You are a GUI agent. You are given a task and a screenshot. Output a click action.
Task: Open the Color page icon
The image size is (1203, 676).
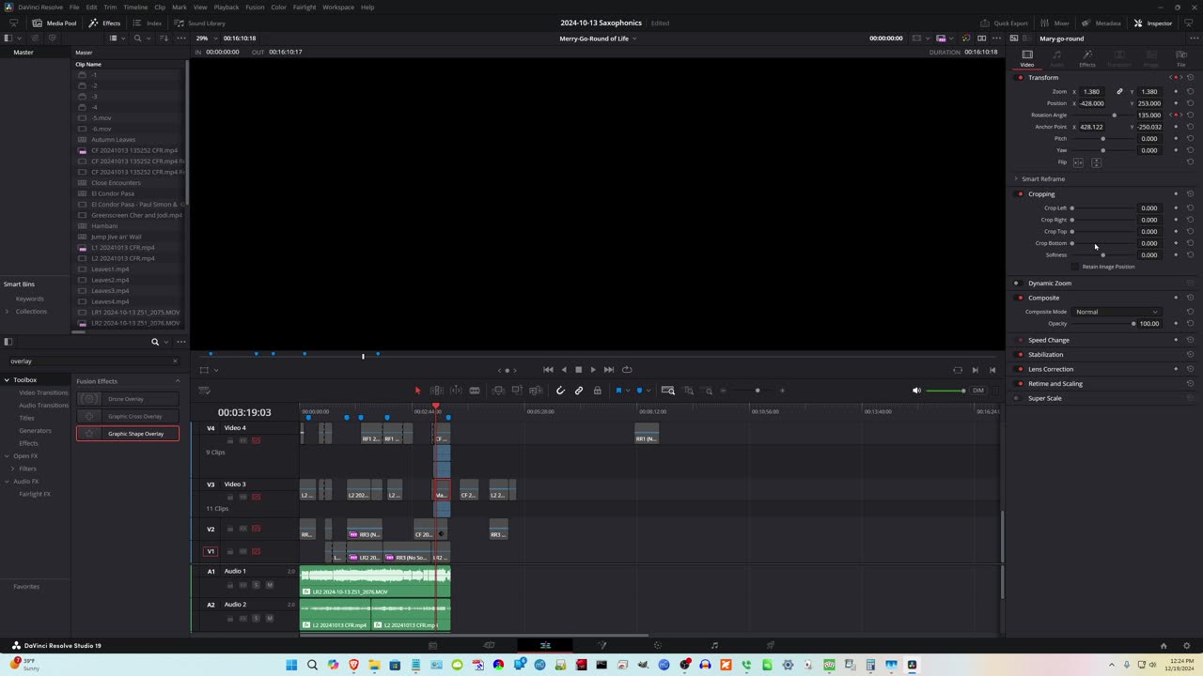[x=658, y=646]
